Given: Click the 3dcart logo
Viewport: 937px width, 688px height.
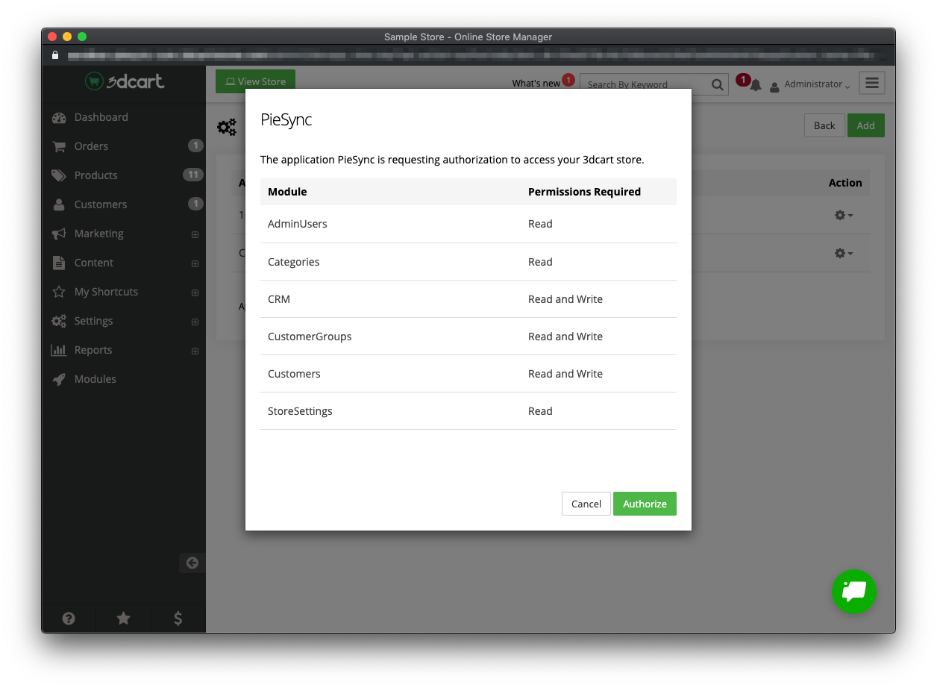Looking at the screenshot, I should pyautogui.click(x=125, y=81).
